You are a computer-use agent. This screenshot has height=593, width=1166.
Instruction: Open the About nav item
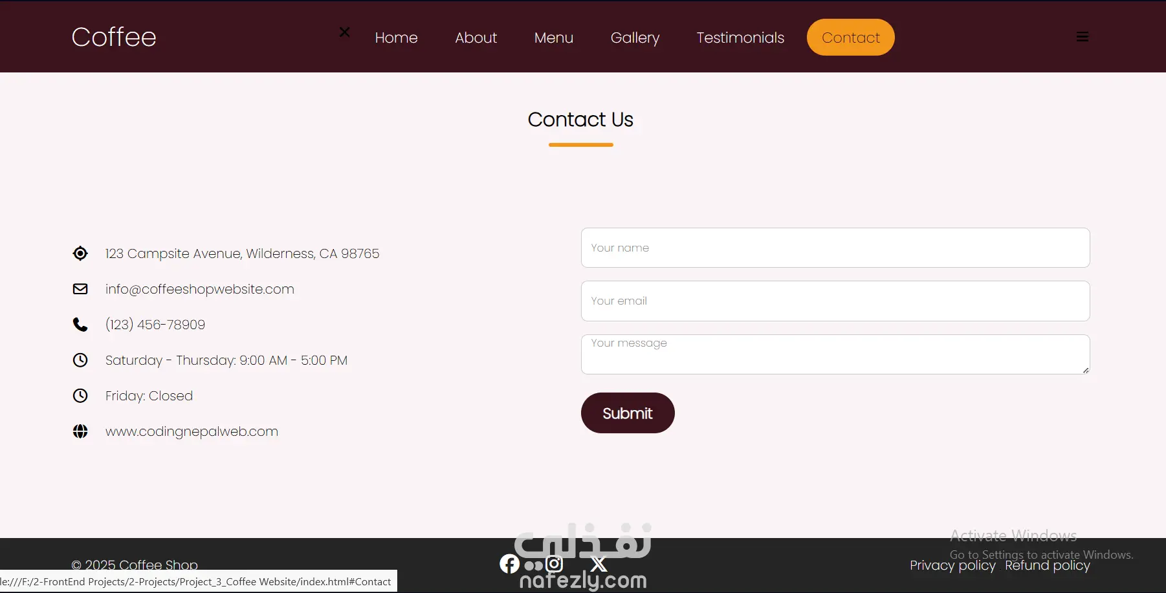tap(476, 38)
